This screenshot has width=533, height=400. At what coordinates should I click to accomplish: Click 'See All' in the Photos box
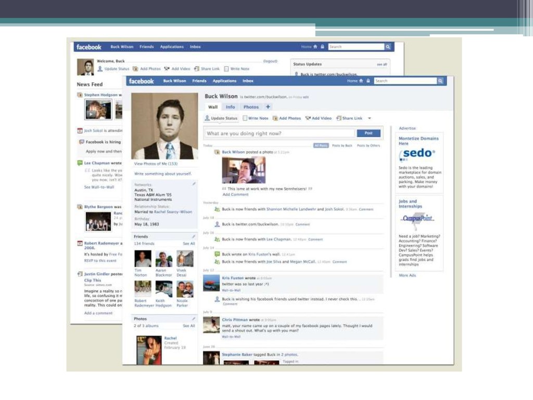coord(188,326)
